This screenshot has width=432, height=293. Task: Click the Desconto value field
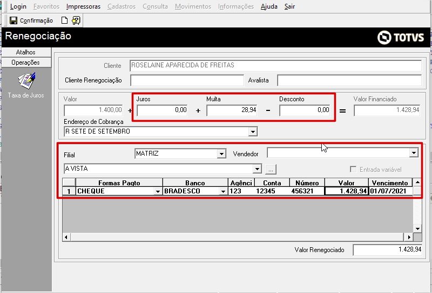click(305, 110)
